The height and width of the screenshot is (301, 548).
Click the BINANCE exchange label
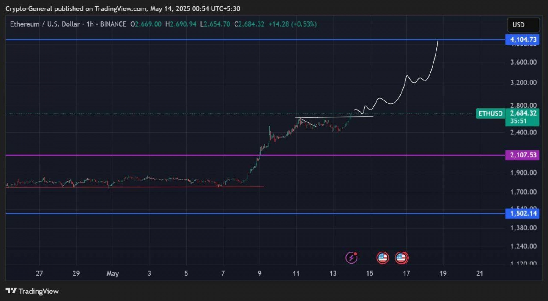pyautogui.click(x=113, y=24)
